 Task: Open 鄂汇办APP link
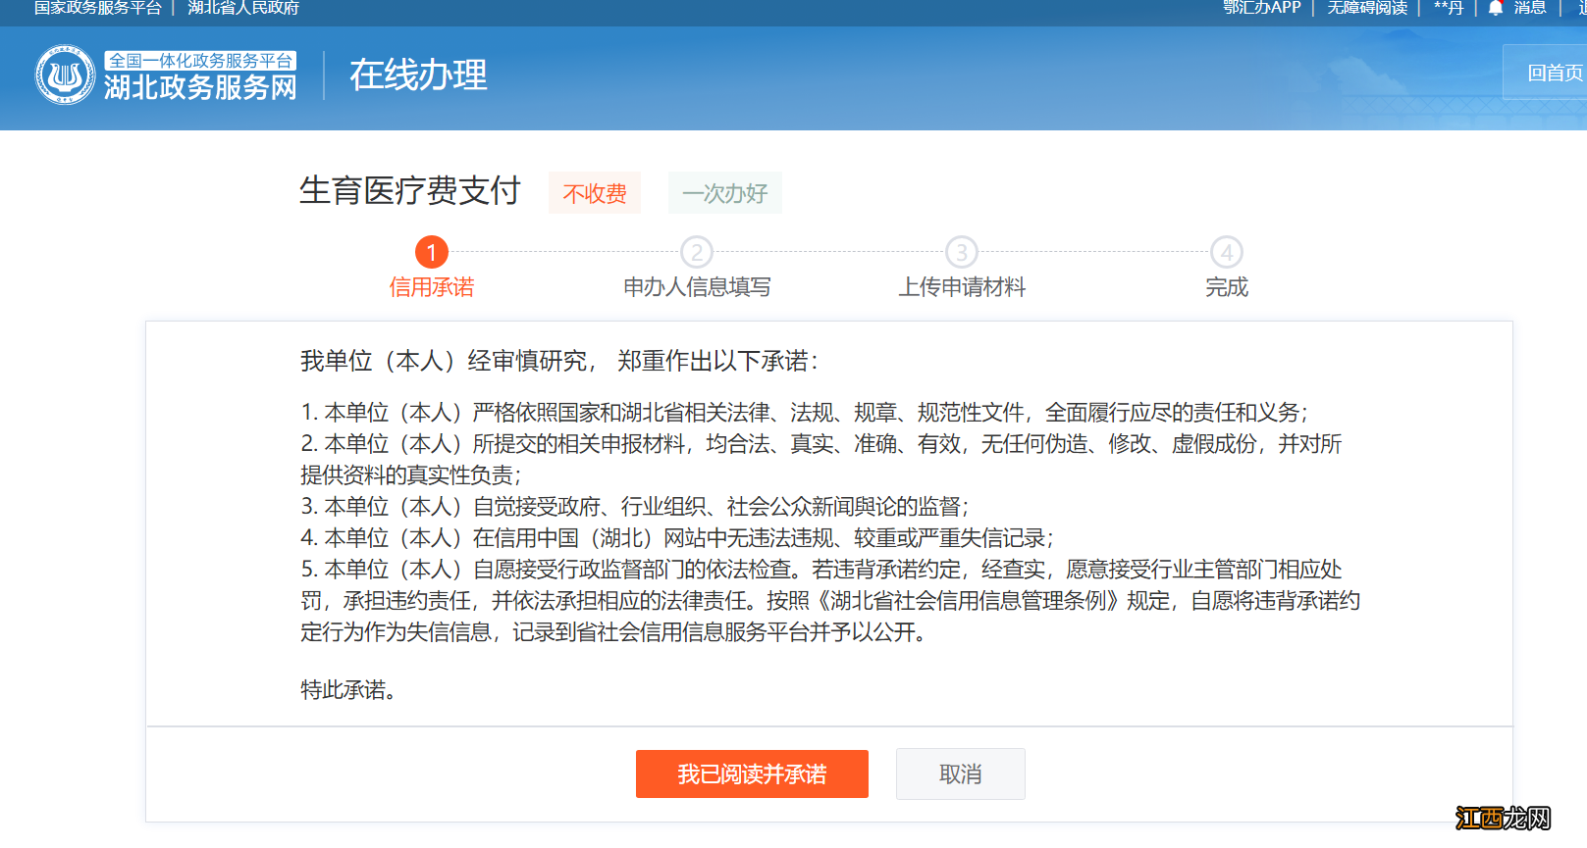(1261, 8)
